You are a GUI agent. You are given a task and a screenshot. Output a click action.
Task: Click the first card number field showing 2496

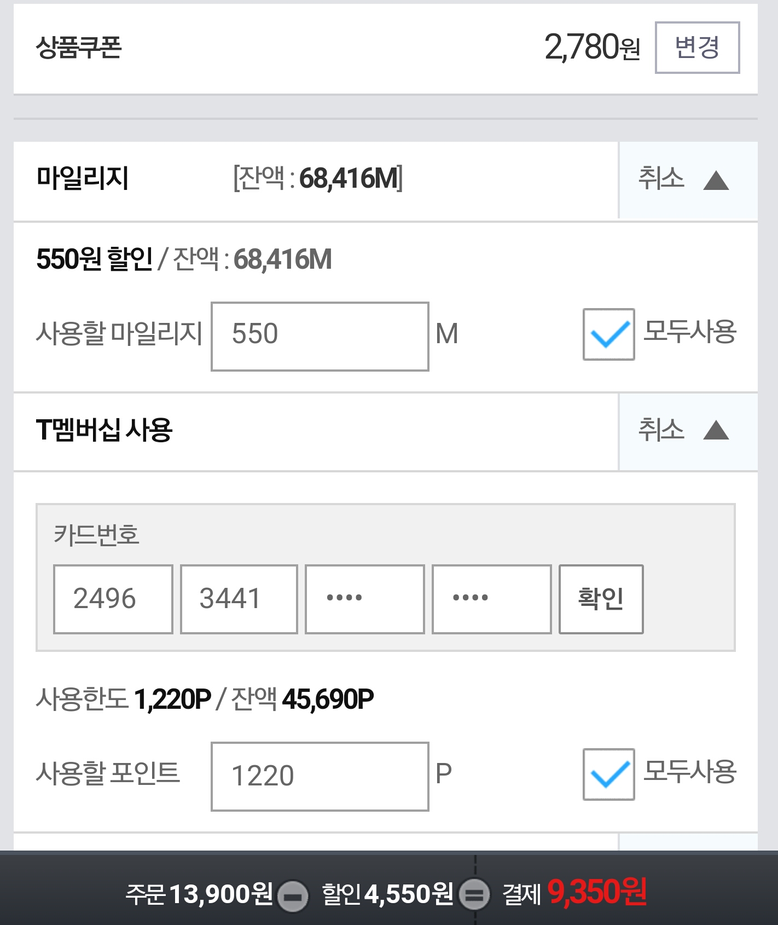[113, 599]
